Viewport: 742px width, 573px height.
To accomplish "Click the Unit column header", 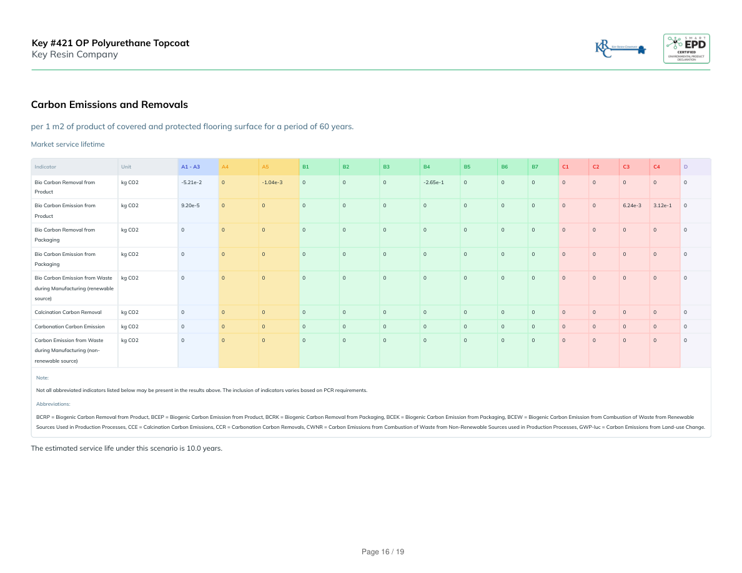I will pyautogui.click(x=126, y=167).
